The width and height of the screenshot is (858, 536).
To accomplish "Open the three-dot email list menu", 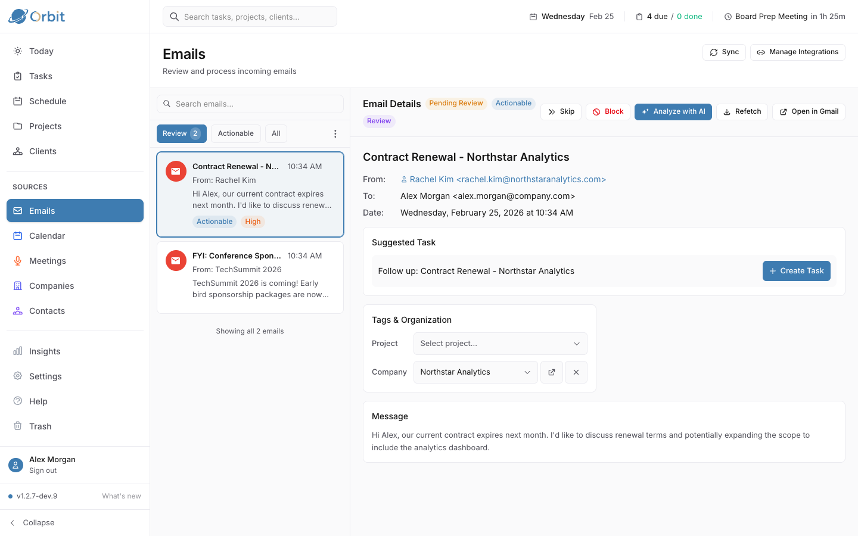I will [335, 133].
